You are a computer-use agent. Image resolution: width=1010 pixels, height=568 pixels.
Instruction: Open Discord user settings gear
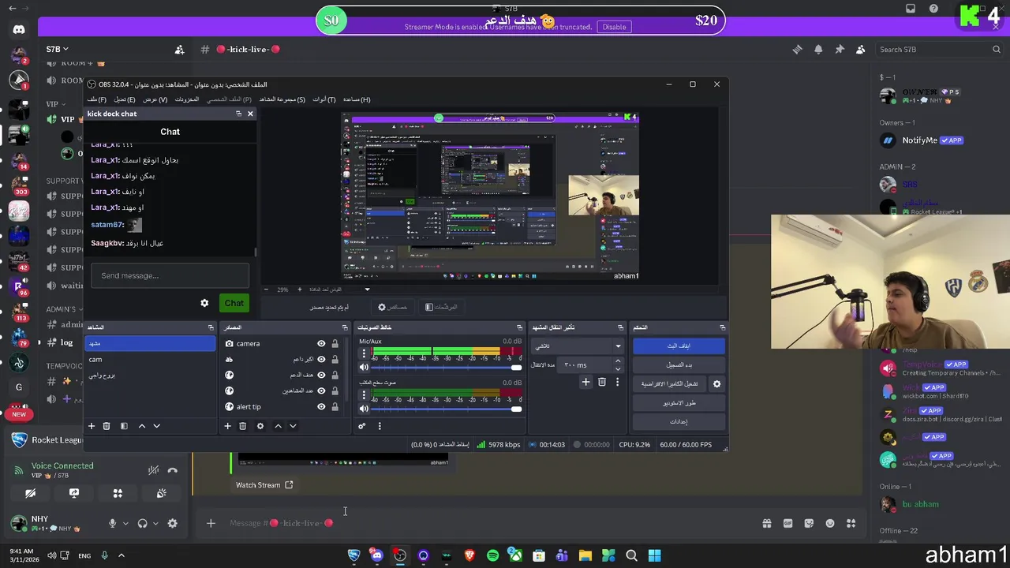coord(172,523)
